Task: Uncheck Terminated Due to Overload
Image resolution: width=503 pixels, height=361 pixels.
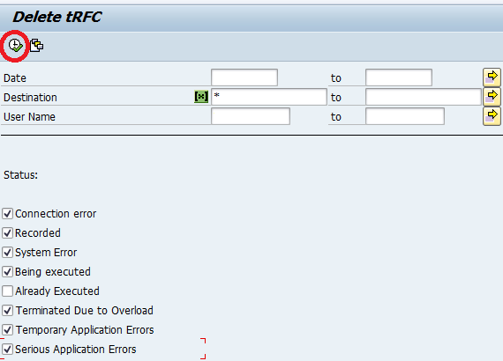Action: 7,311
